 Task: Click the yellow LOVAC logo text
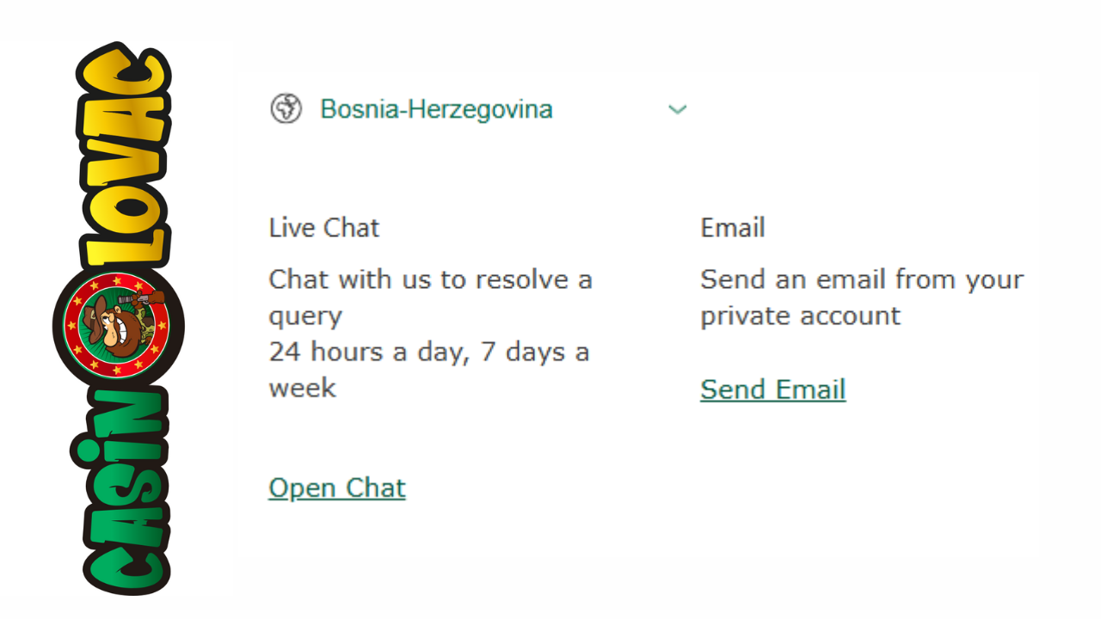pyautogui.click(x=125, y=155)
